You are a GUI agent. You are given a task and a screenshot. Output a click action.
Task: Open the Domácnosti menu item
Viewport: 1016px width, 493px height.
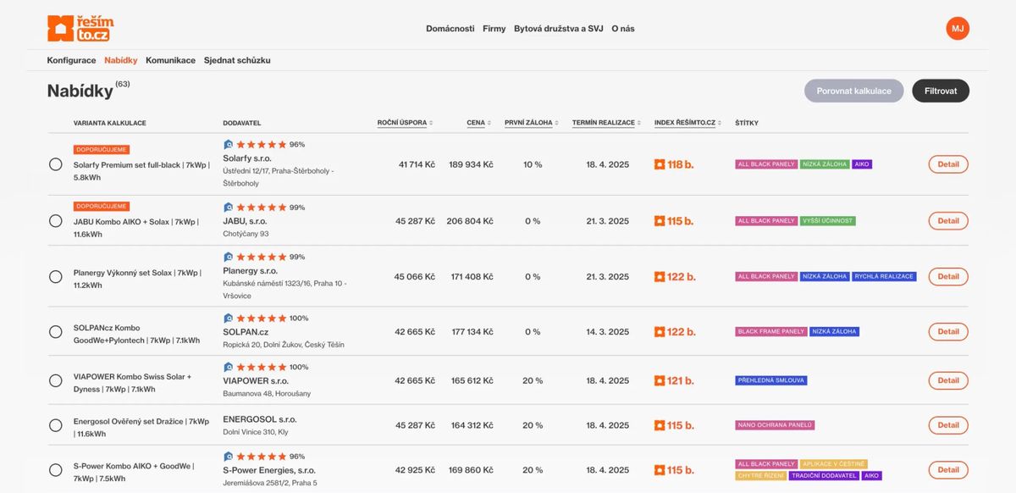click(x=450, y=29)
